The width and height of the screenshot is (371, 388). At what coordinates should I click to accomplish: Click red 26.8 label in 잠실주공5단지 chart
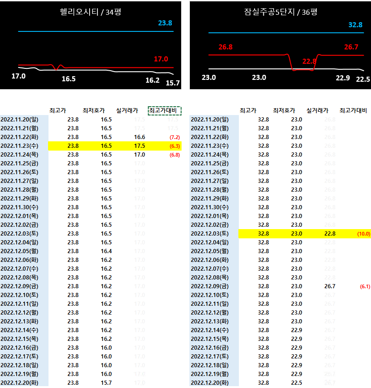click(225, 47)
